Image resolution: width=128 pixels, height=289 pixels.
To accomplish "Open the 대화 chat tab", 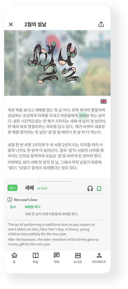I will coord(57,258).
